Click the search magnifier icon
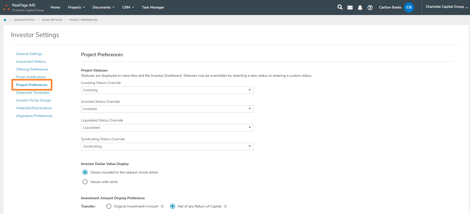 (340, 7)
